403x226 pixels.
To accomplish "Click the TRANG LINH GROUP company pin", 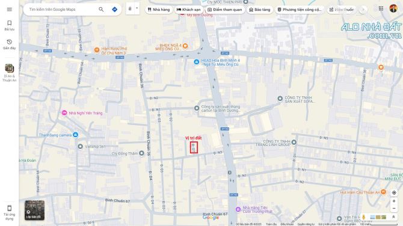I will tap(294, 142).
